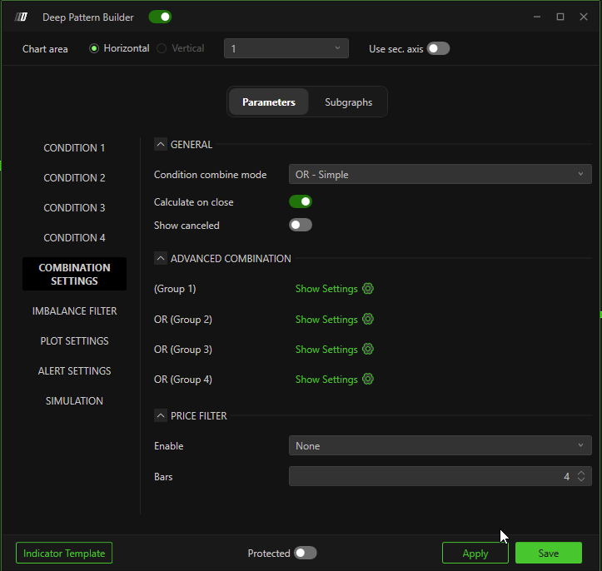Enable Show canceled toggle
Image resolution: width=602 pixels, height=571 pixels.
300,225
